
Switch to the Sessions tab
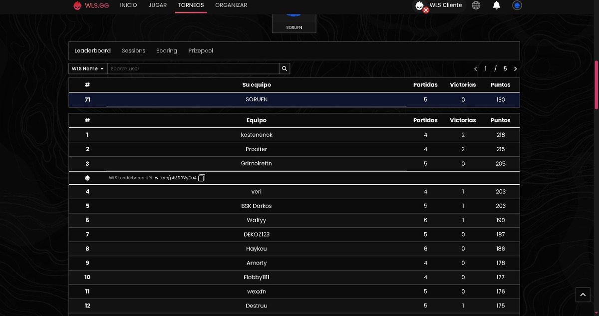pos(133,50)
